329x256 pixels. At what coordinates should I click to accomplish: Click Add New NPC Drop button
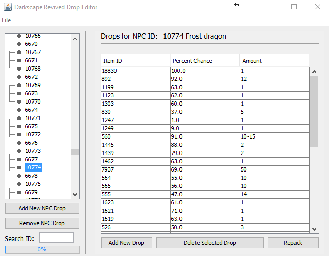point(42,208)
